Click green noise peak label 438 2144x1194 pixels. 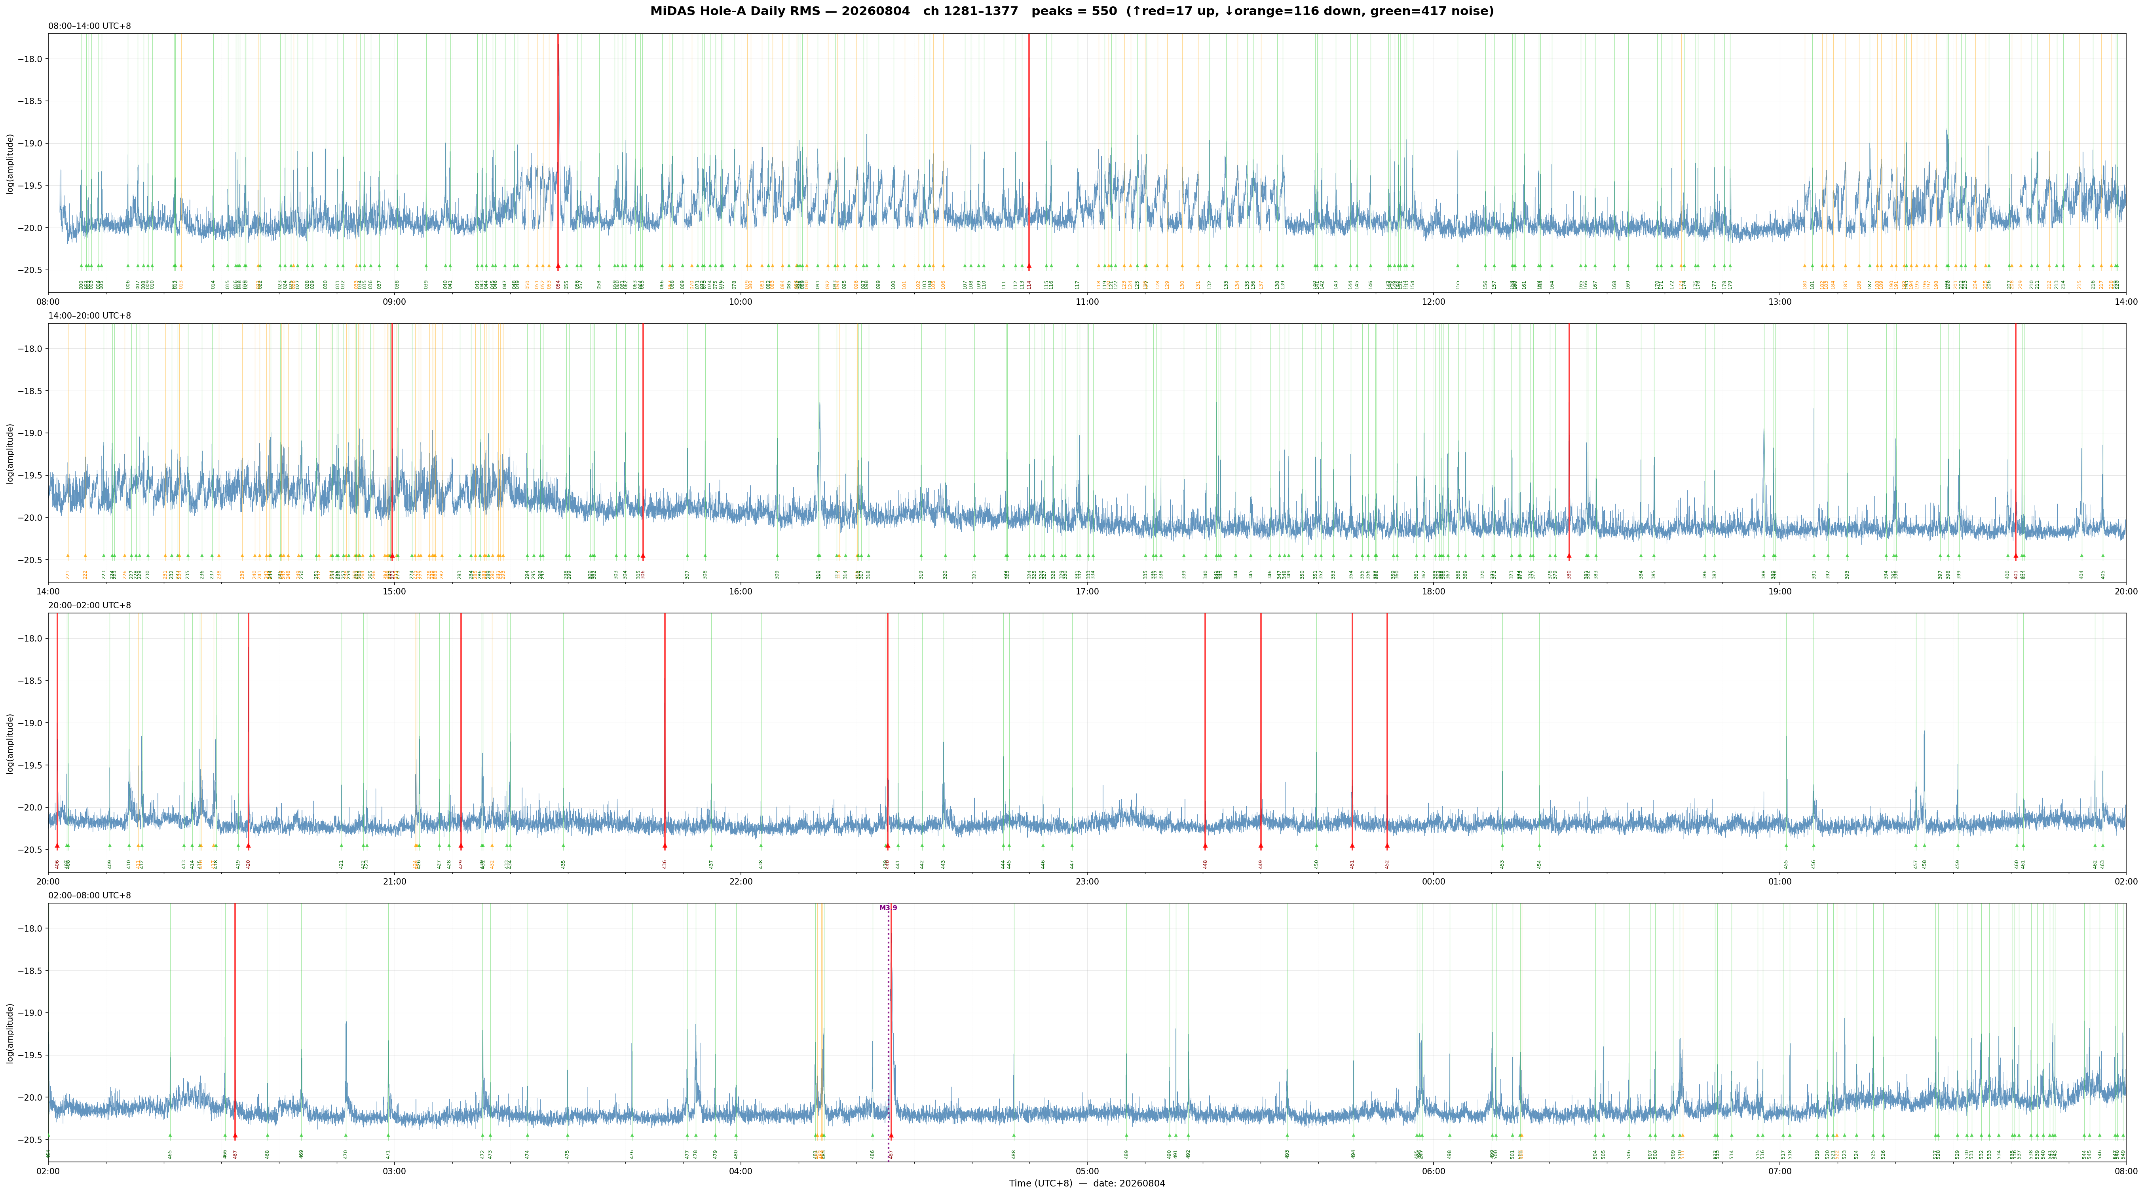761,864
